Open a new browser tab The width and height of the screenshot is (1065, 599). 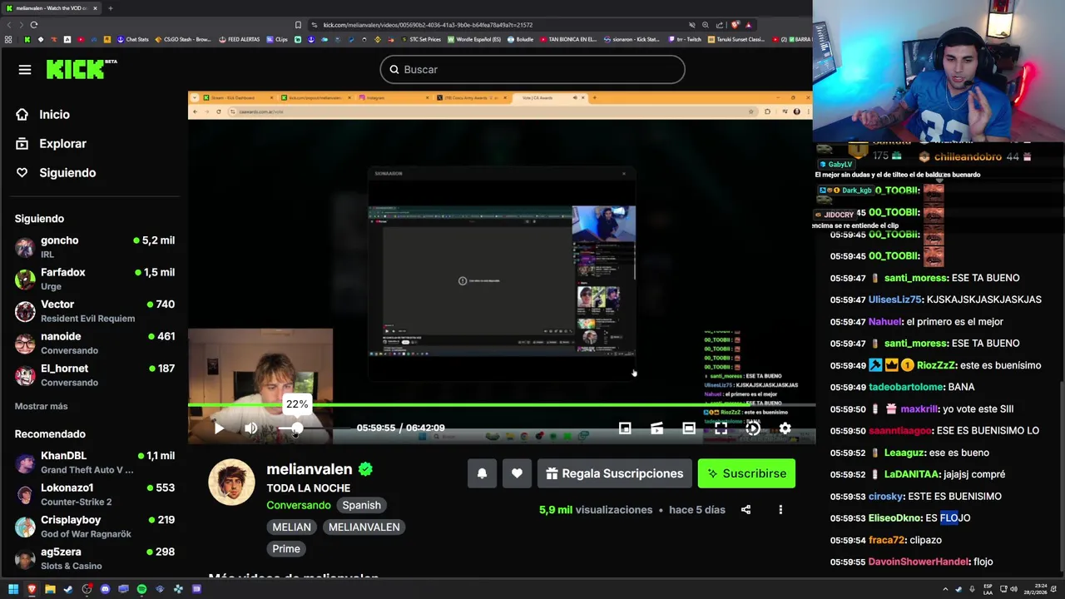coord(111,8)
